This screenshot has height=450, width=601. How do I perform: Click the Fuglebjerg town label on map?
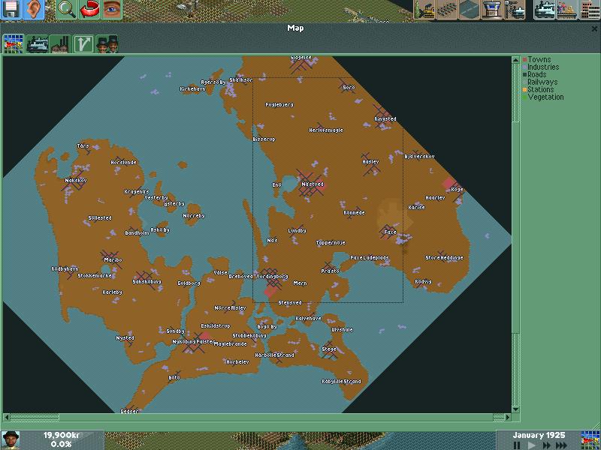279,104
